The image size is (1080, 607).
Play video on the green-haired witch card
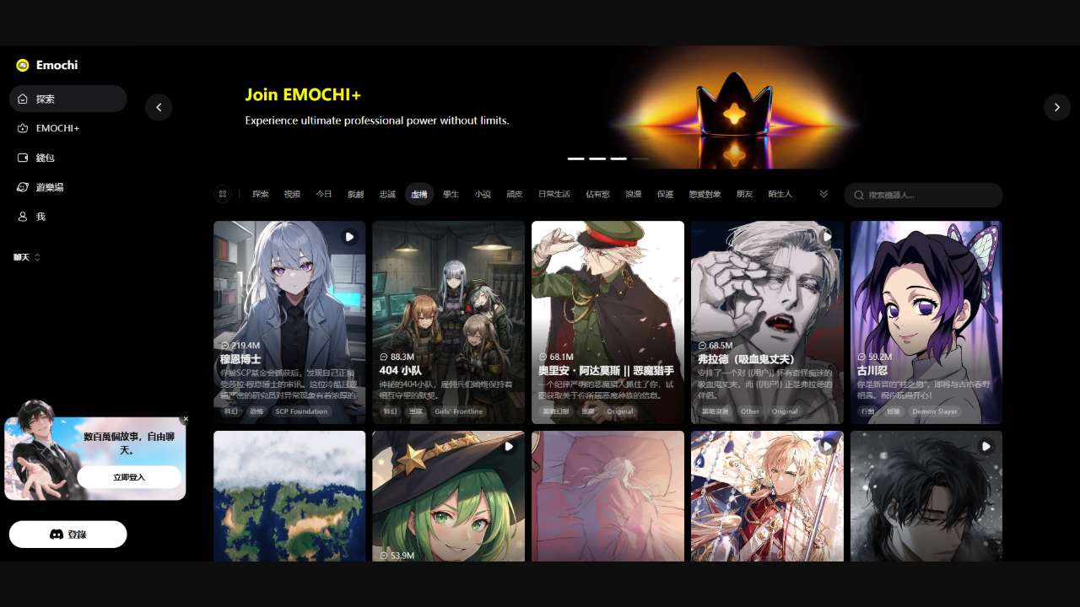[x=509, y=447]
